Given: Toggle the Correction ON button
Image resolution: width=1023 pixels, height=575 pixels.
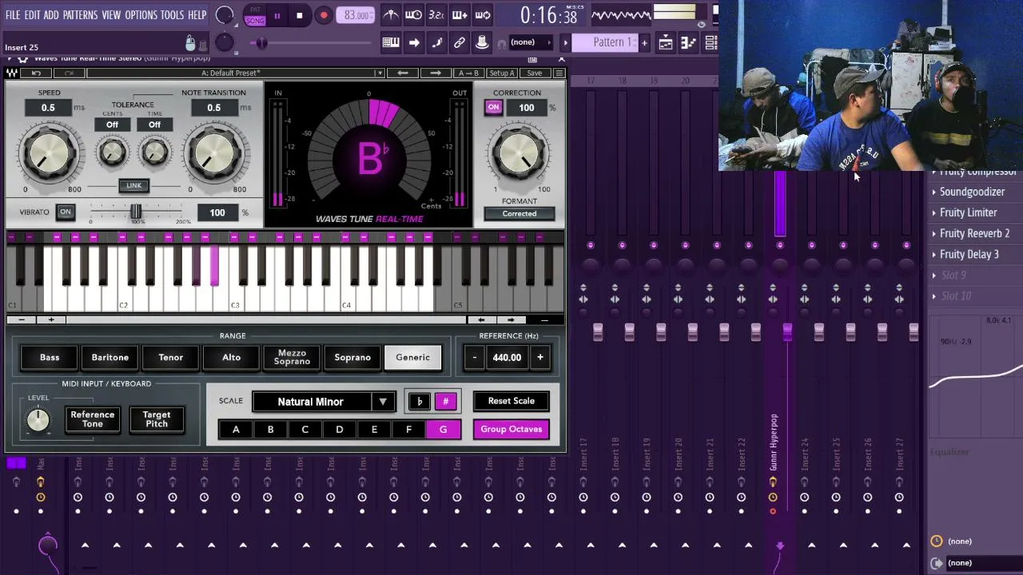Looking at the screenshot, I should (x=493, y=107).
